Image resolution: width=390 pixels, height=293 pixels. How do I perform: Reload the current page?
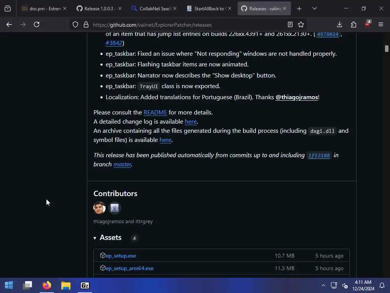37,24
